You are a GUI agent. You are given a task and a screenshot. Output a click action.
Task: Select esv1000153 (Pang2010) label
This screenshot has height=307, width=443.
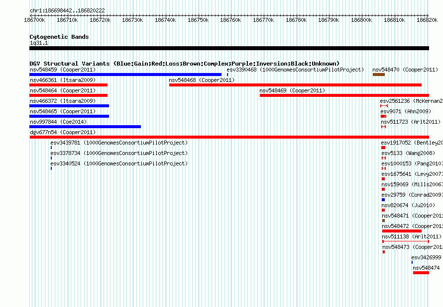(x=411, y=163)
